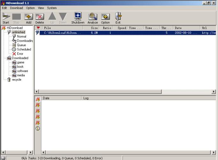Select the second Hi thread log tab
Image resolution: width=218 pixels, height=160 pixels.
38,105
